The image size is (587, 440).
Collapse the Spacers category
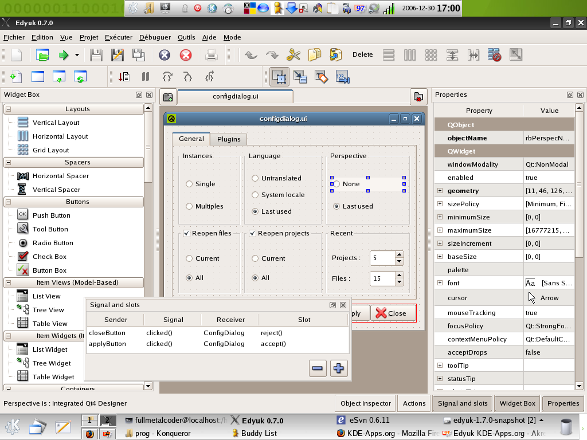[x=8, y=162]
